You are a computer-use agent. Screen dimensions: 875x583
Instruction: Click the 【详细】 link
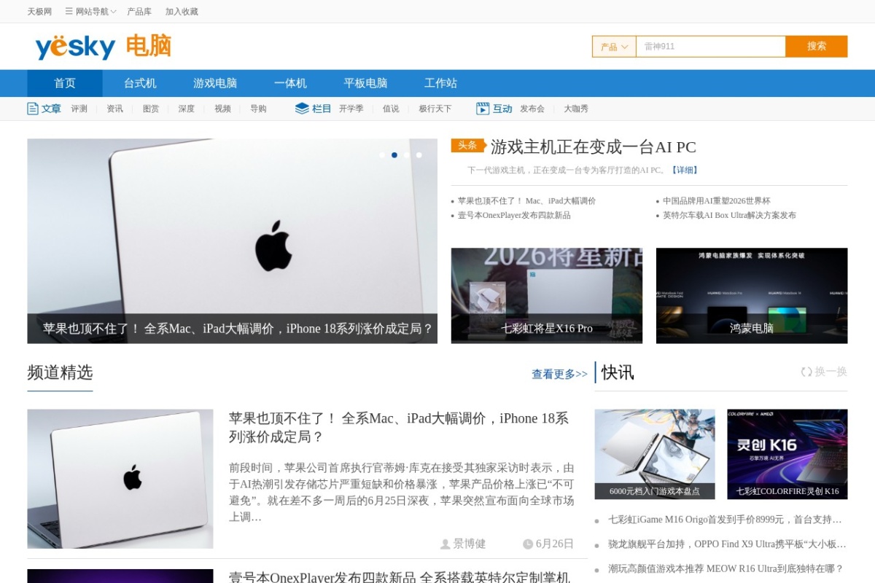coord(684,170)
